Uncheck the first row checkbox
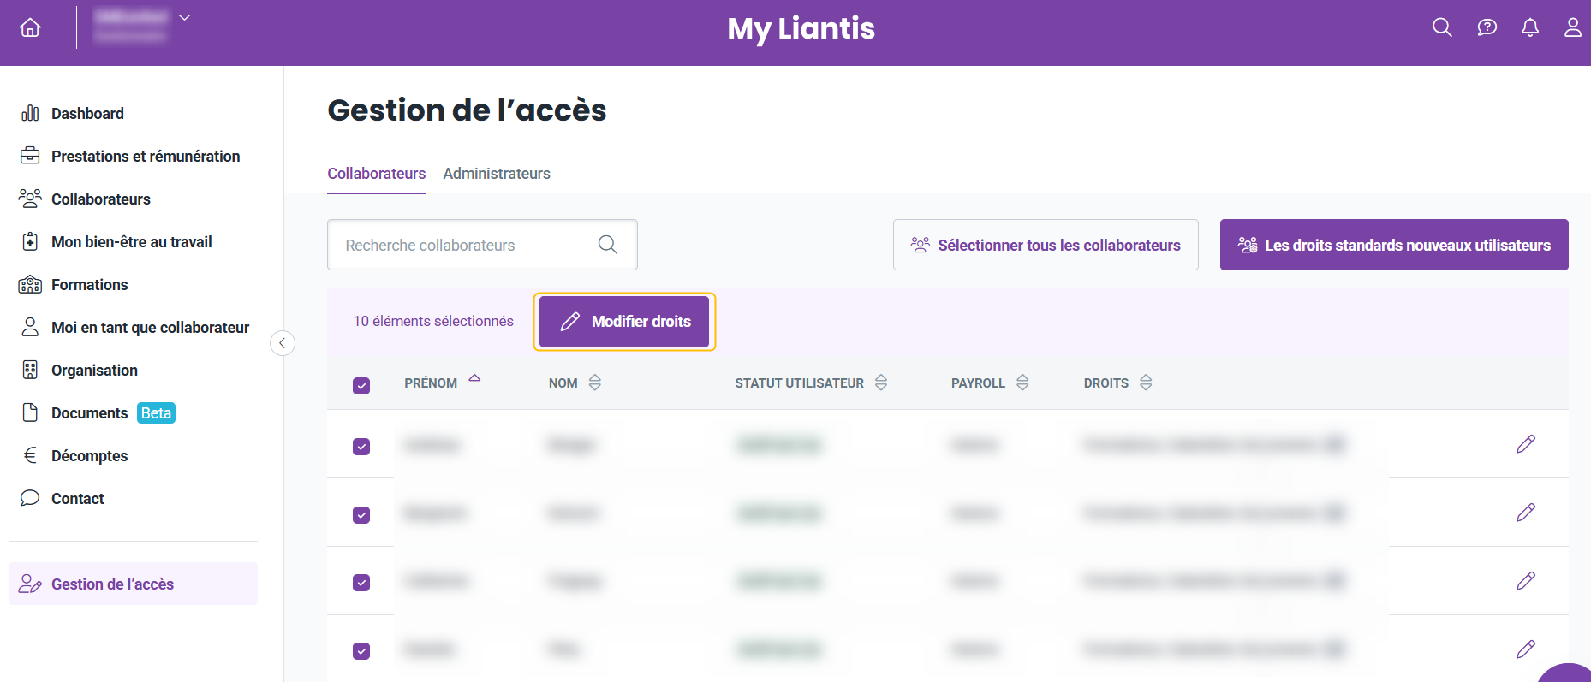 click(361, 447)
